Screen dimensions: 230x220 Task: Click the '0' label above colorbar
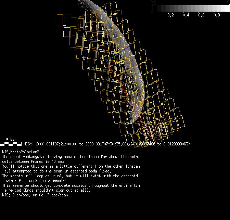[x=154, y=2]
